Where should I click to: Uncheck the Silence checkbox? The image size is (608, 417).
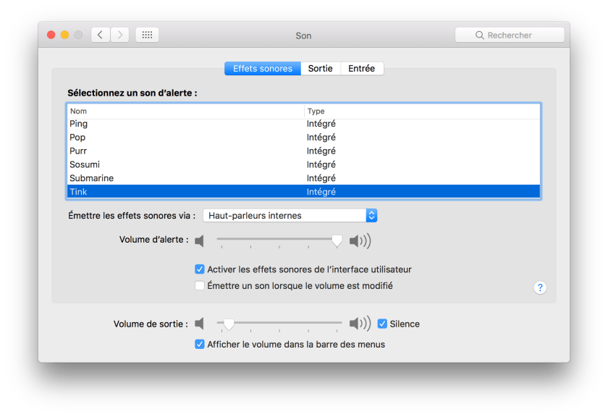tap(382, 324)
